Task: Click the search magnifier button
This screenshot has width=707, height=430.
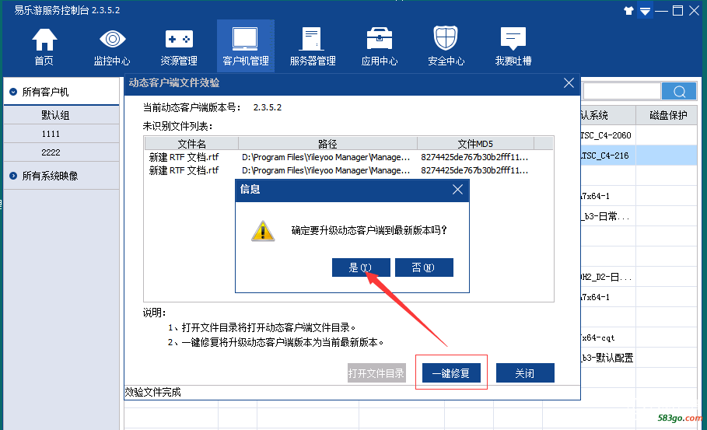Action: pos(679,92)
